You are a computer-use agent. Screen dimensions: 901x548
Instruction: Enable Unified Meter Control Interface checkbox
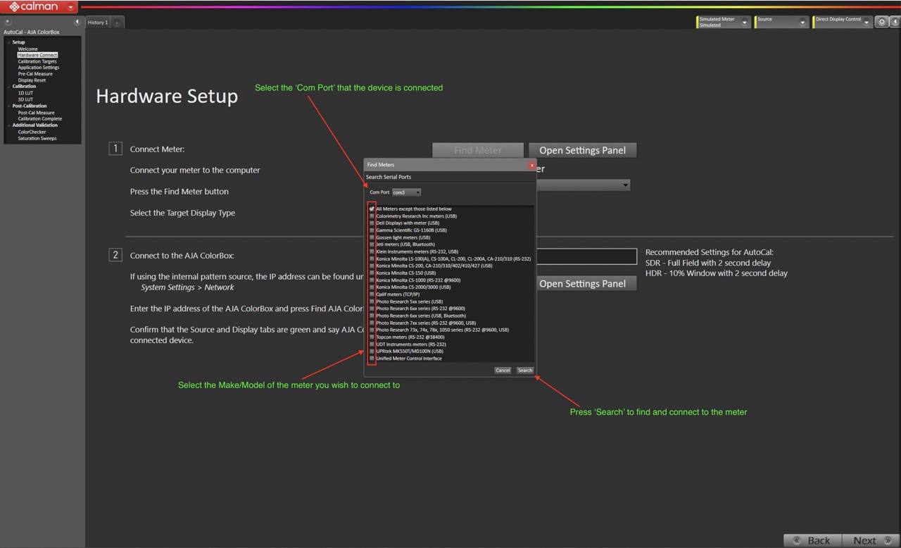tap(372, 358)
